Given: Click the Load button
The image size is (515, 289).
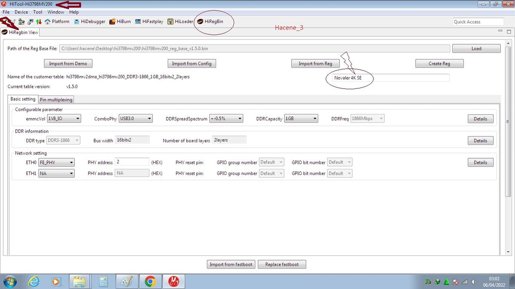Looking at the screenshot, I should tap(476, 49).
